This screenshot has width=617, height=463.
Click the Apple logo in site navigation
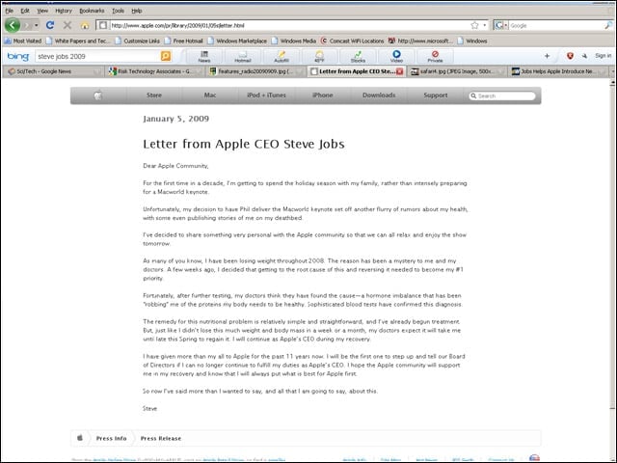[x=98, y=95]
